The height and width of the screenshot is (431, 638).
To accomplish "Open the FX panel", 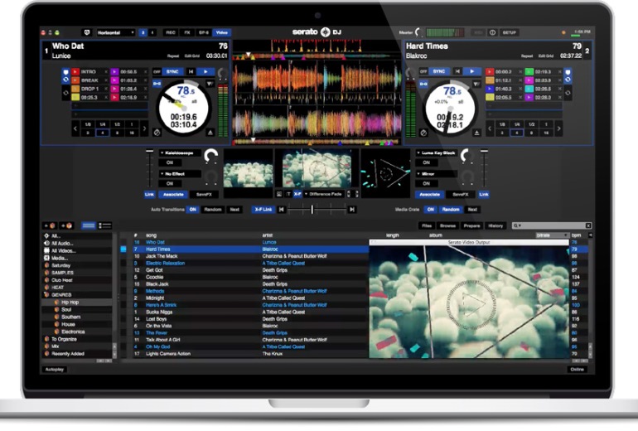I will coord(187,32).
